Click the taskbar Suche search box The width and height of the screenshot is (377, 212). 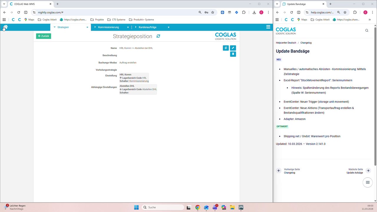(163, 207)
